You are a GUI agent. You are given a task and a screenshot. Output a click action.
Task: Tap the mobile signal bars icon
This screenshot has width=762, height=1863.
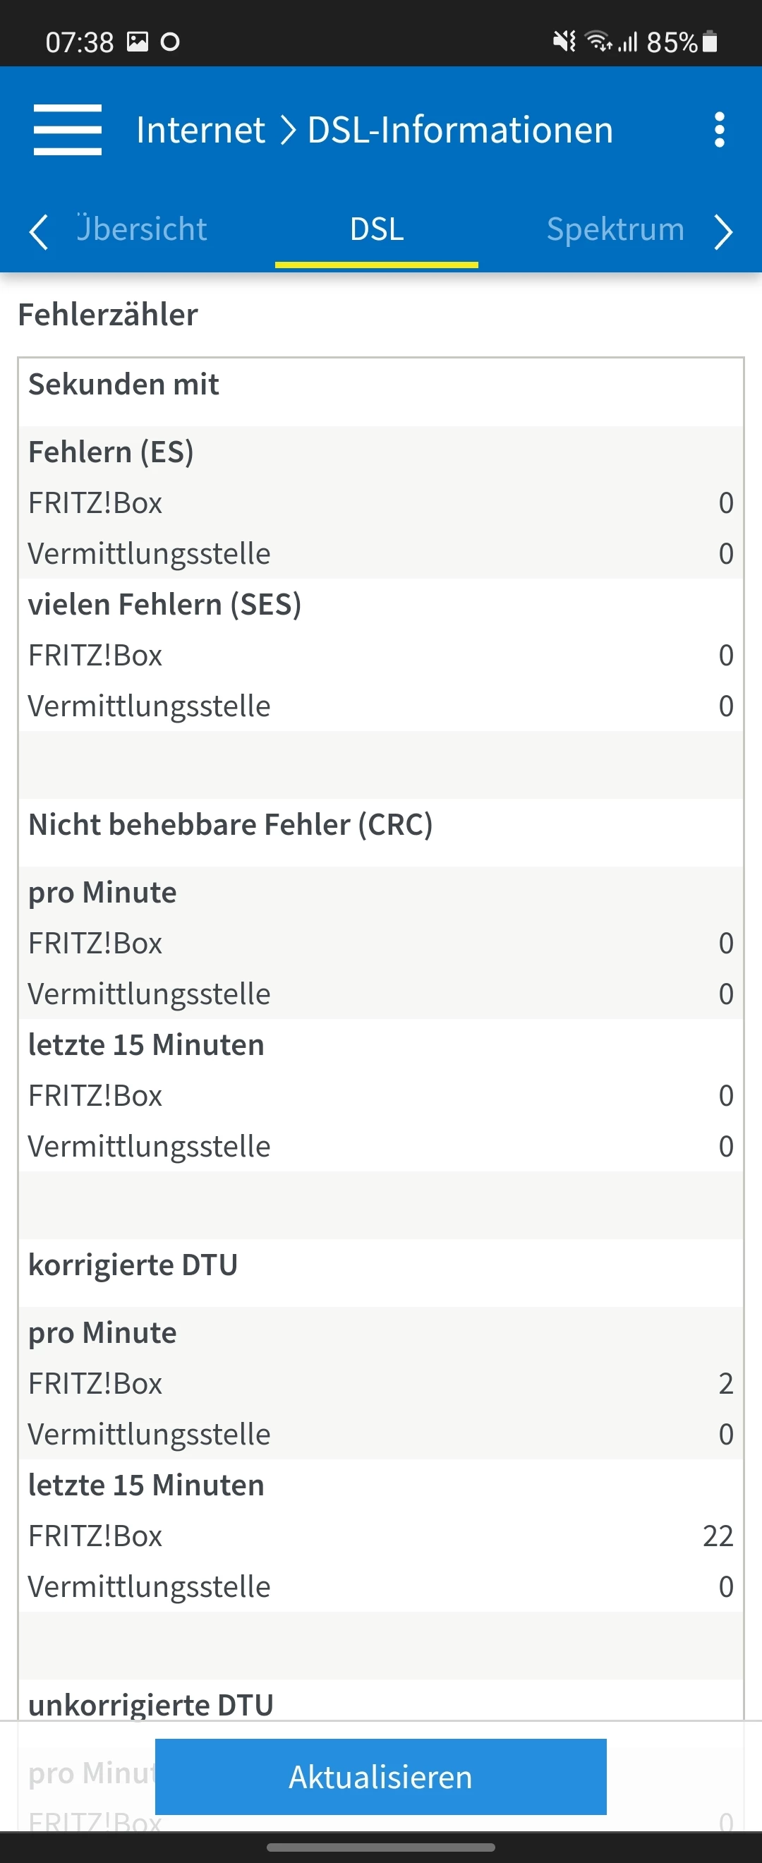click(627, 42)
